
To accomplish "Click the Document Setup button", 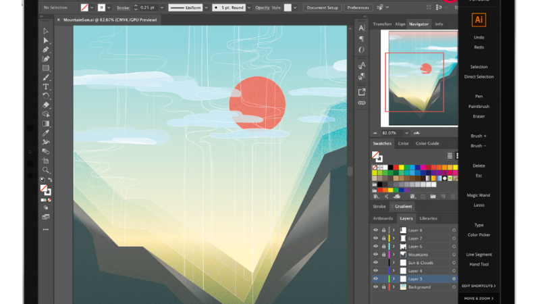I will [322, 7].
